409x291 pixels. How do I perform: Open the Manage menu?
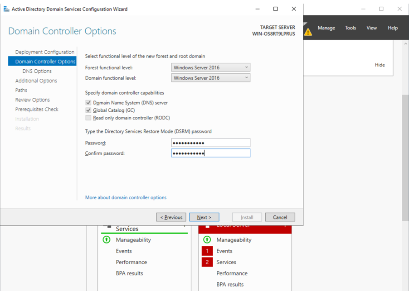326,28
